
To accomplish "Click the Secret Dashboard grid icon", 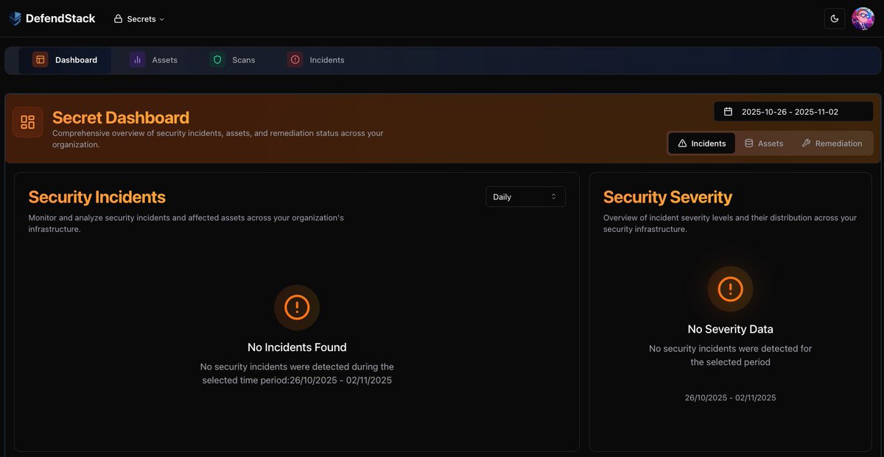I will click(27, 121).
